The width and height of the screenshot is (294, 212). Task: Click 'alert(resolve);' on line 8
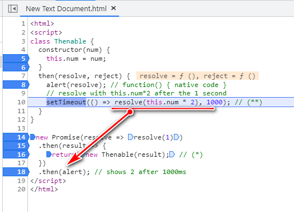[x=76, y=85]
